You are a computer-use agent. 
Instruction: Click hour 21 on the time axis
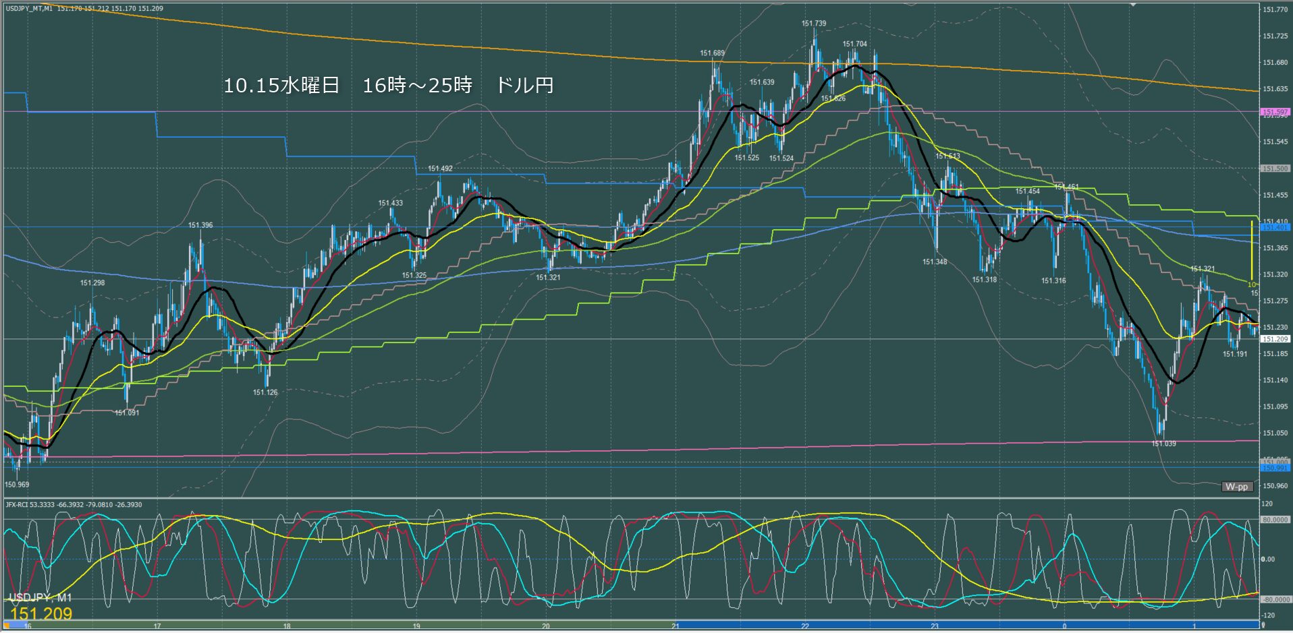(675, 626)
